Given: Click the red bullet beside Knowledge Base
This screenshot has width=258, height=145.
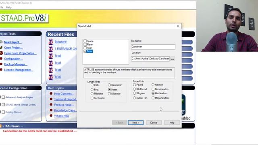Looking at the screenshot, I should (x=51, y=110).
